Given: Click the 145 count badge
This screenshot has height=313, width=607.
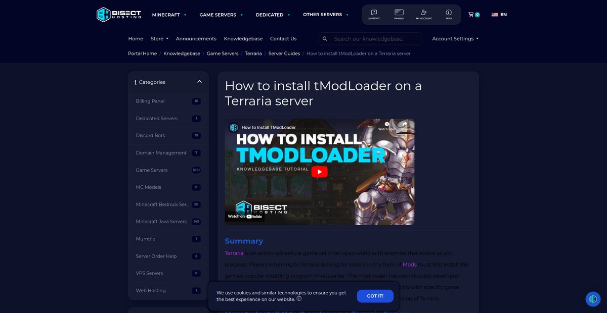Looking at the screenshot, I should click(196, 222).
